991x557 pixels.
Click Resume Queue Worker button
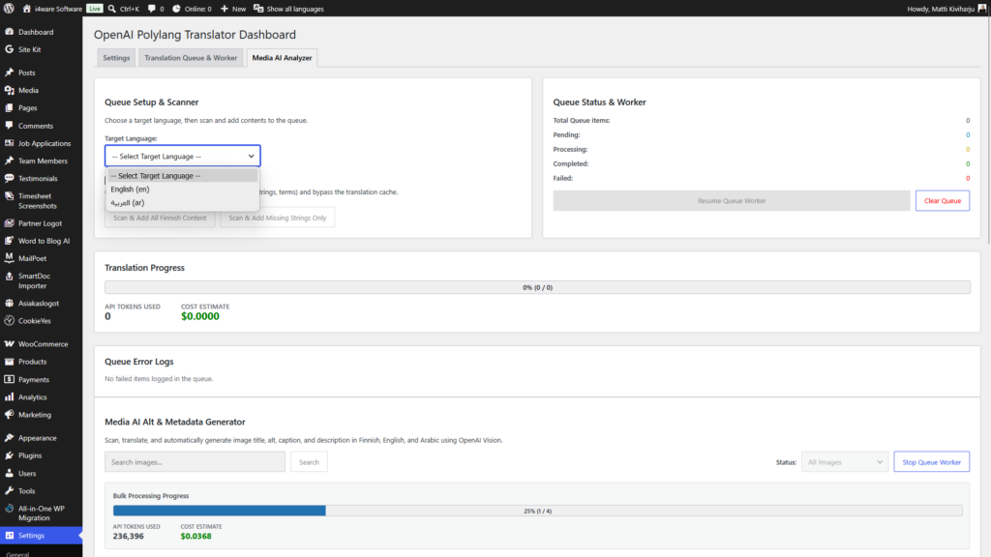coord(732,201)
